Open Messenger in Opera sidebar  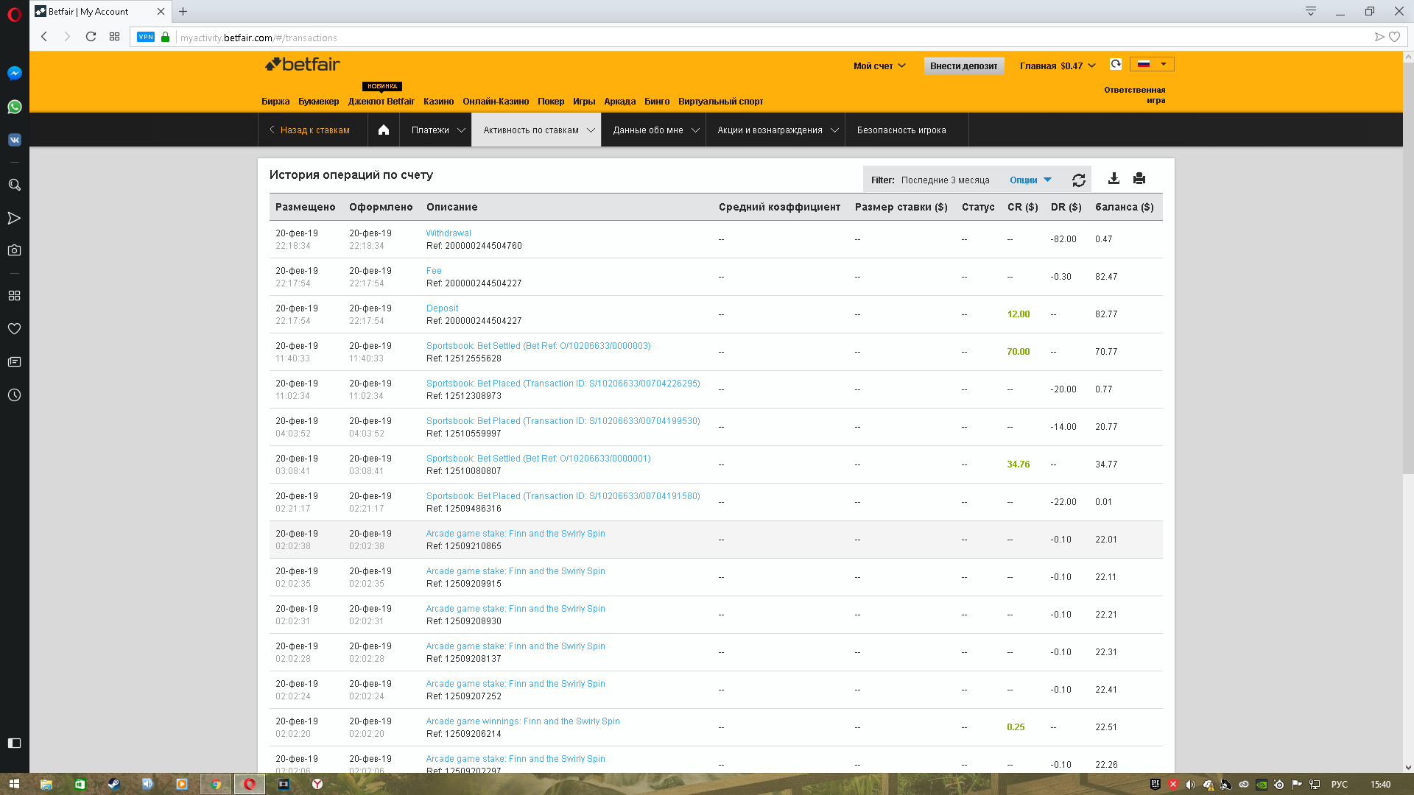coord(14,74)
